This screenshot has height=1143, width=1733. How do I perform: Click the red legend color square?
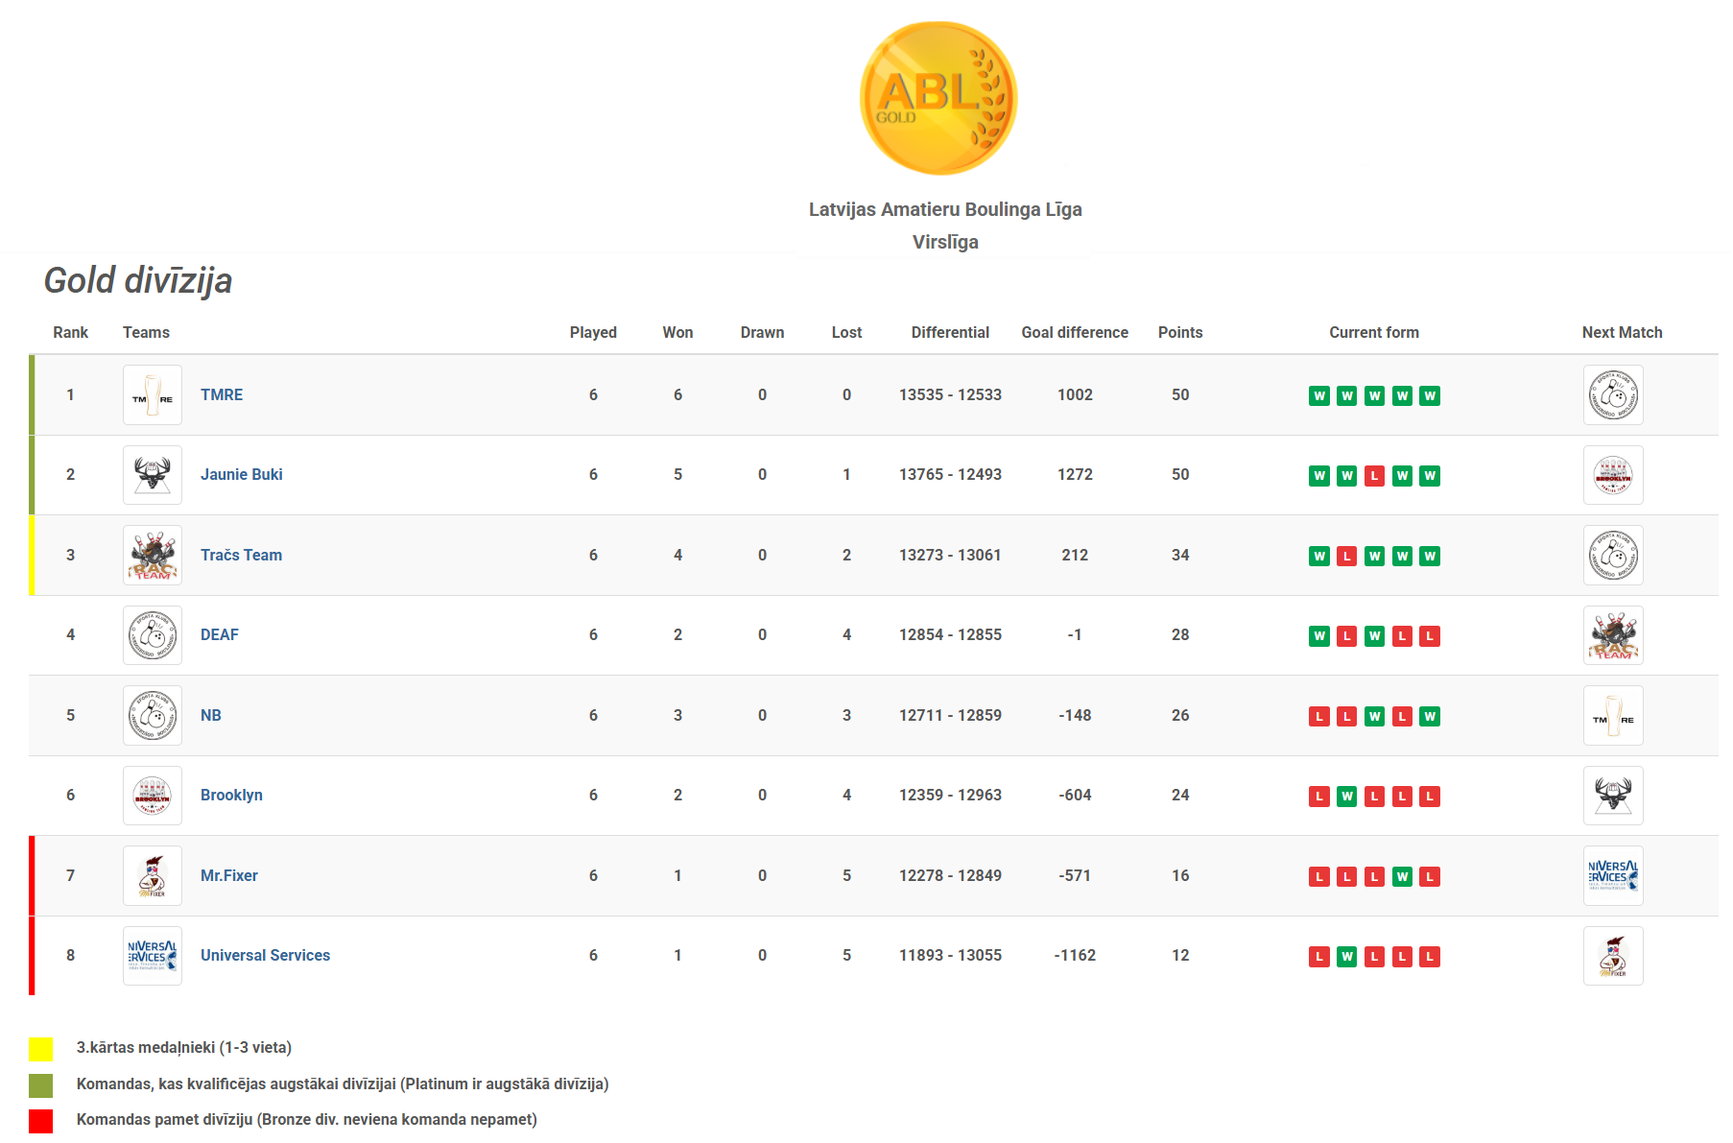coord(40,1121)
